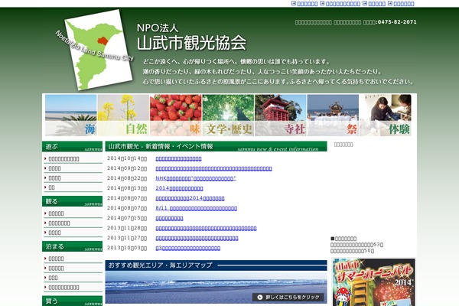Open the news link dated 2013年11月28日
The image size is (459, 306).
(206, 228)
